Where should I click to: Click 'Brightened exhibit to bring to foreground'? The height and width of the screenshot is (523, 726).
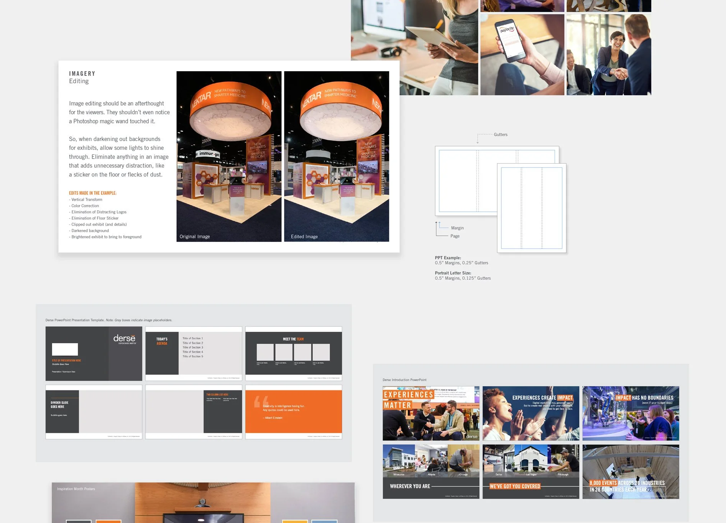pyautogui.click(x=105, y=237)
